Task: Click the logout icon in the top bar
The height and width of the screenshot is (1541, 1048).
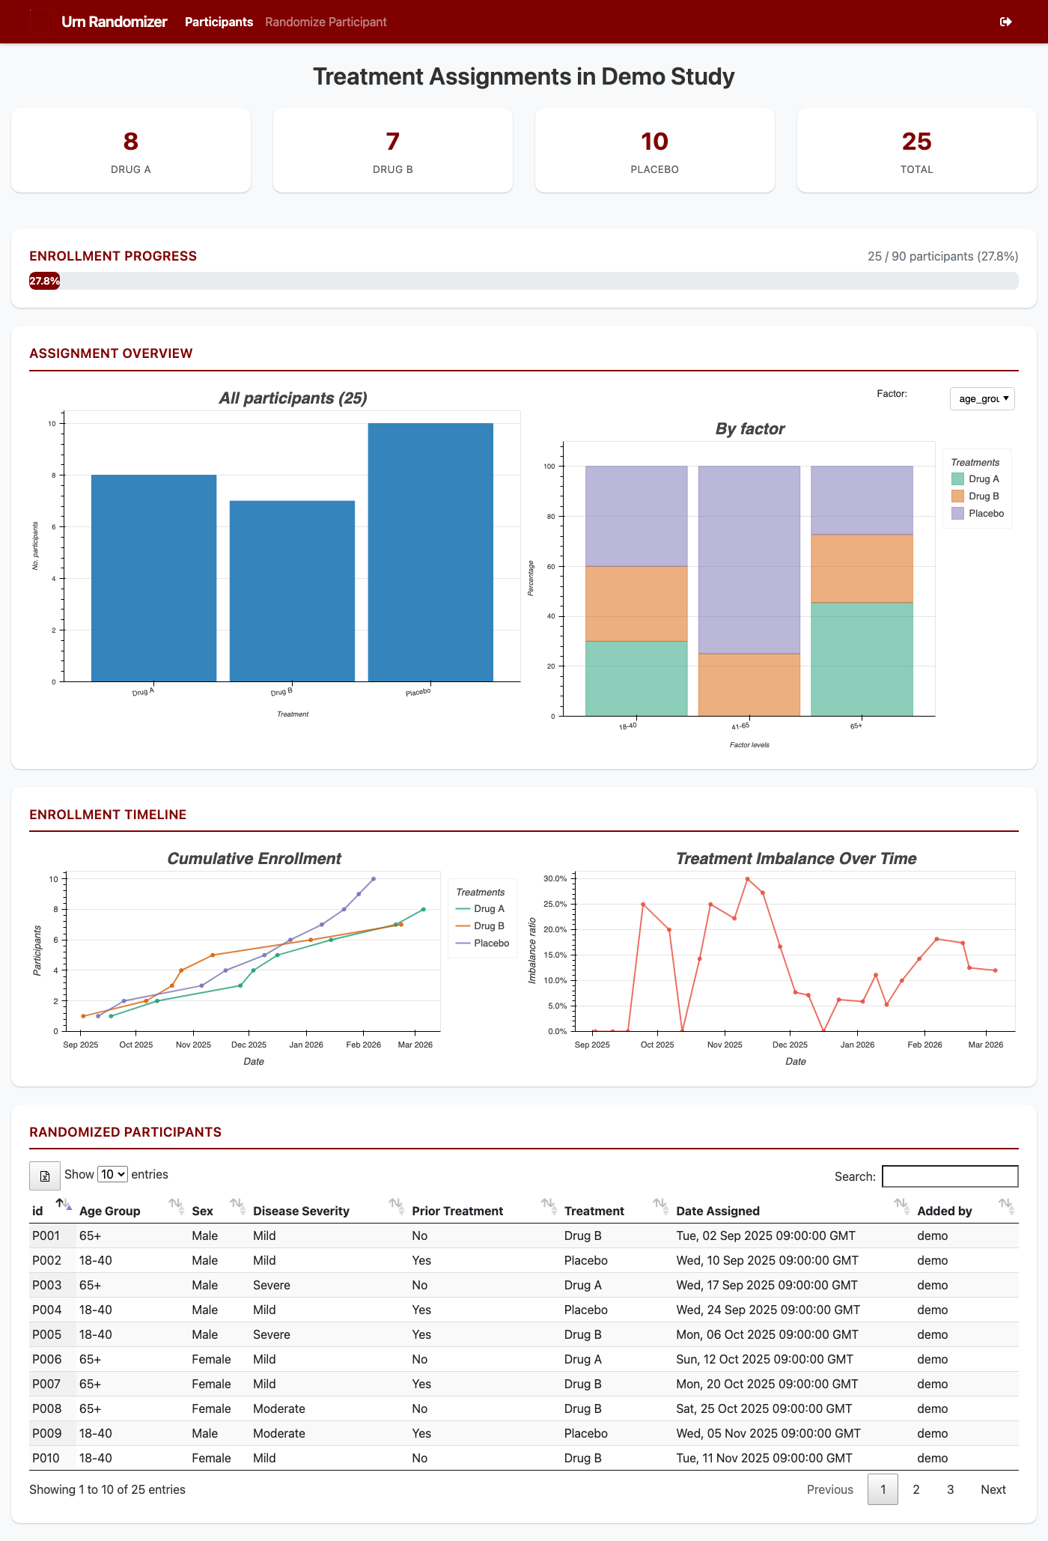Action: pos(1005,22)
